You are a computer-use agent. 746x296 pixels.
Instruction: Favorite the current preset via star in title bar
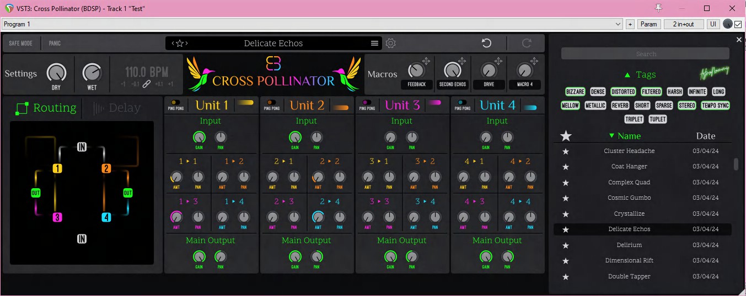point(180,43)
